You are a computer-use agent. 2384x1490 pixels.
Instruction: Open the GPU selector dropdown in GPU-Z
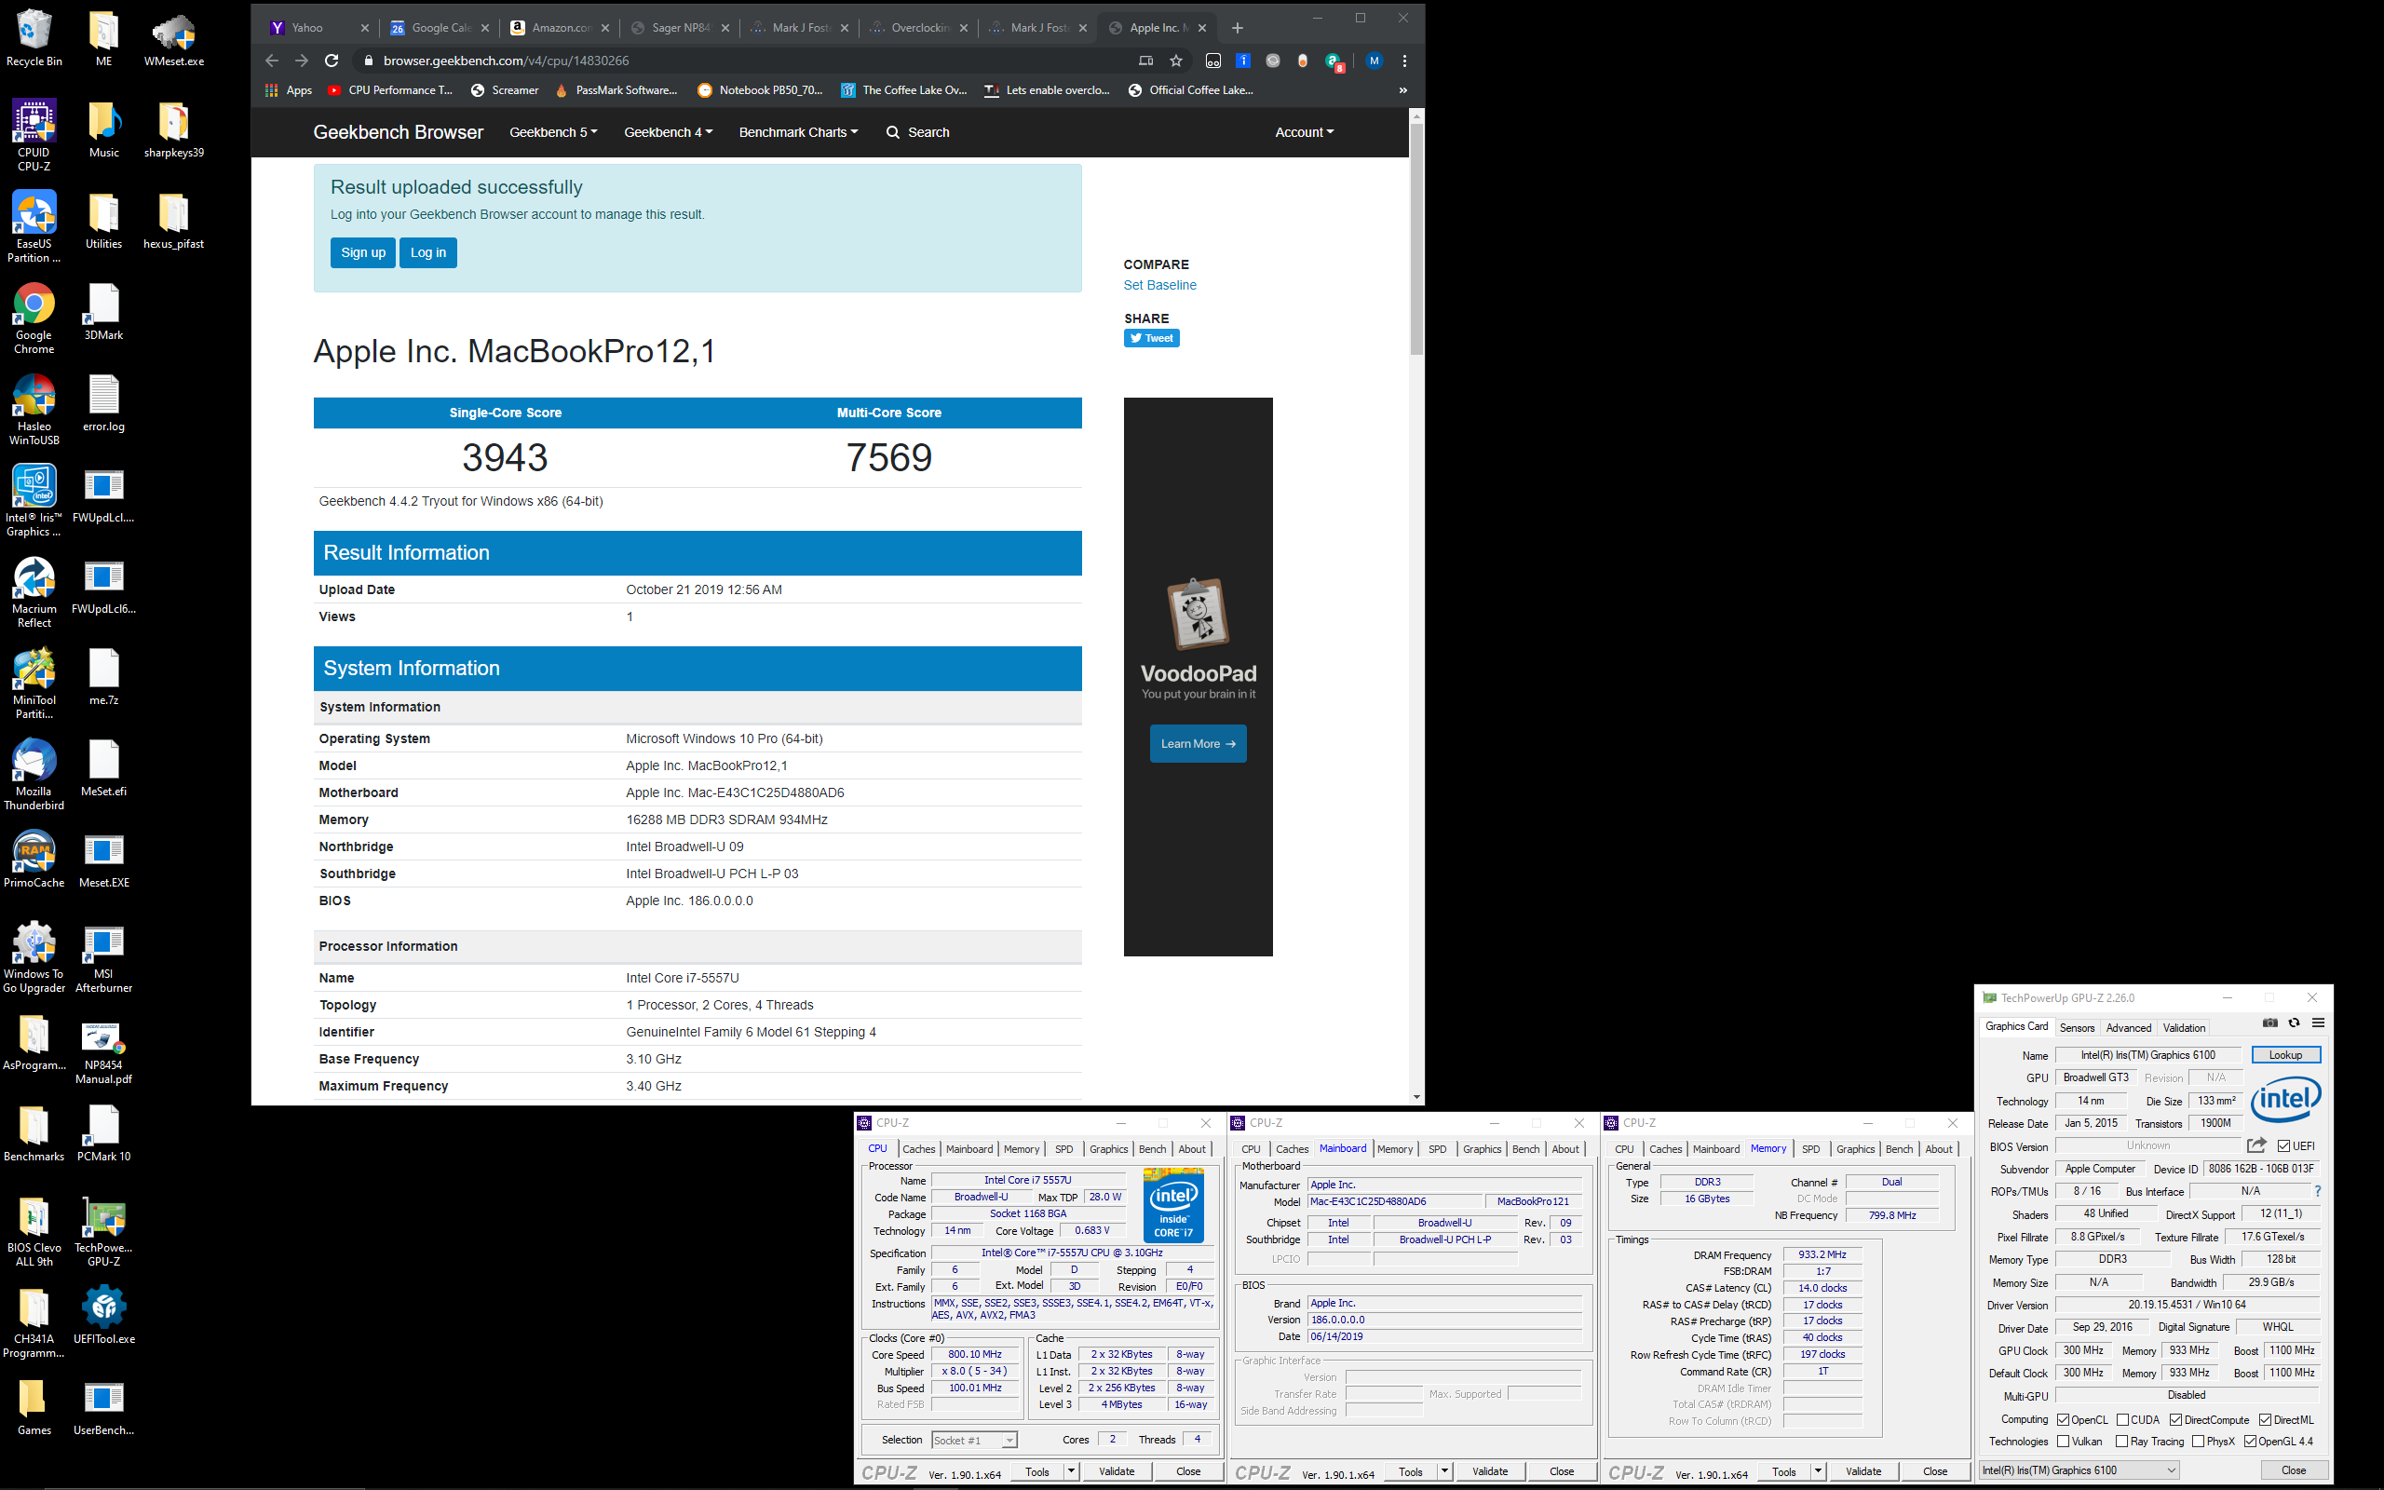2079,1470
